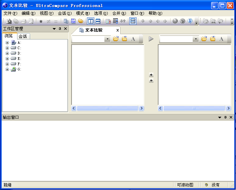Open the 选项(O) menu
The width and height of the screenshot is (236, 190).
tap(101, 13)
